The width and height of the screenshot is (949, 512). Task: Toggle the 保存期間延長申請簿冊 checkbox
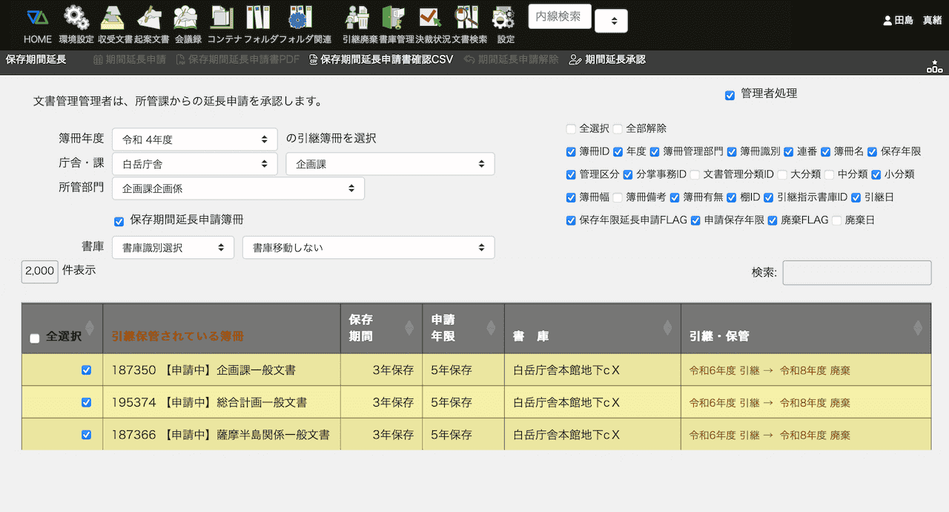click(119, 221)
